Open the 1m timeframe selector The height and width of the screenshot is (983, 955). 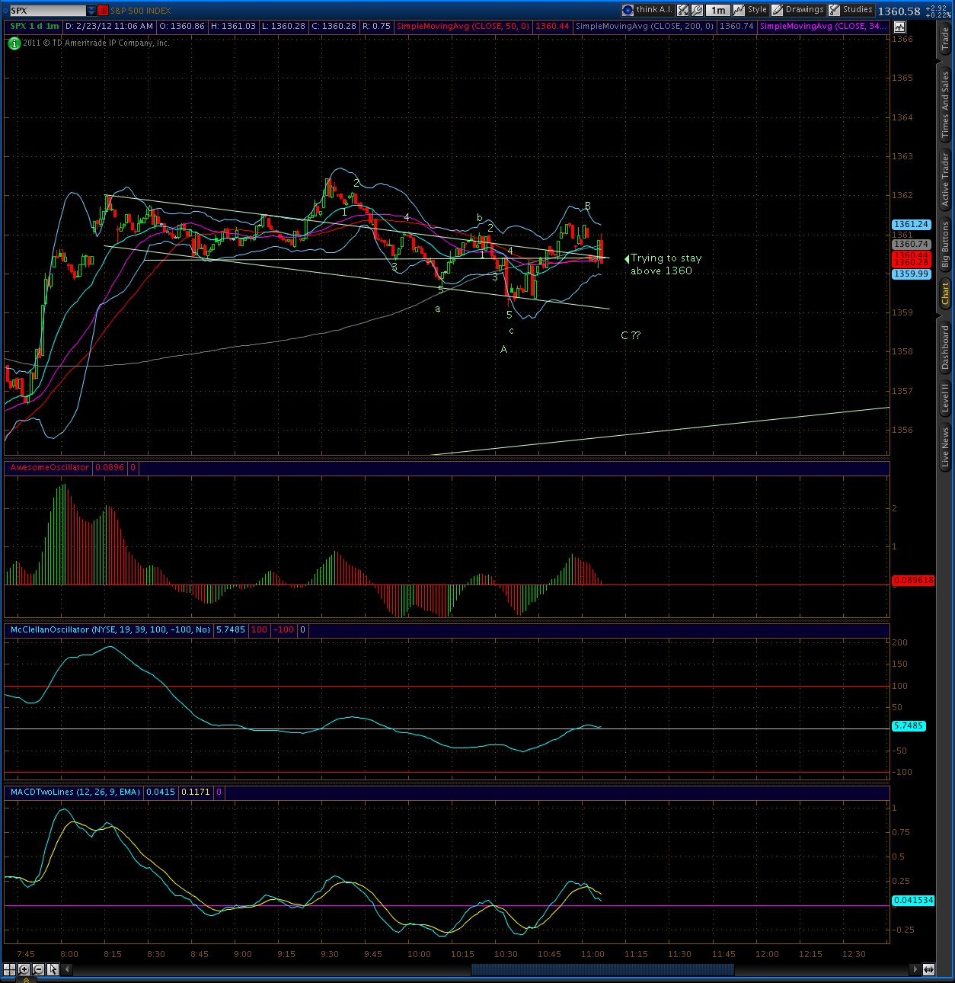(718, 10)
